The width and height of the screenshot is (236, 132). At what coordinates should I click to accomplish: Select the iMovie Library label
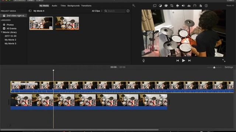coord(10,32)
